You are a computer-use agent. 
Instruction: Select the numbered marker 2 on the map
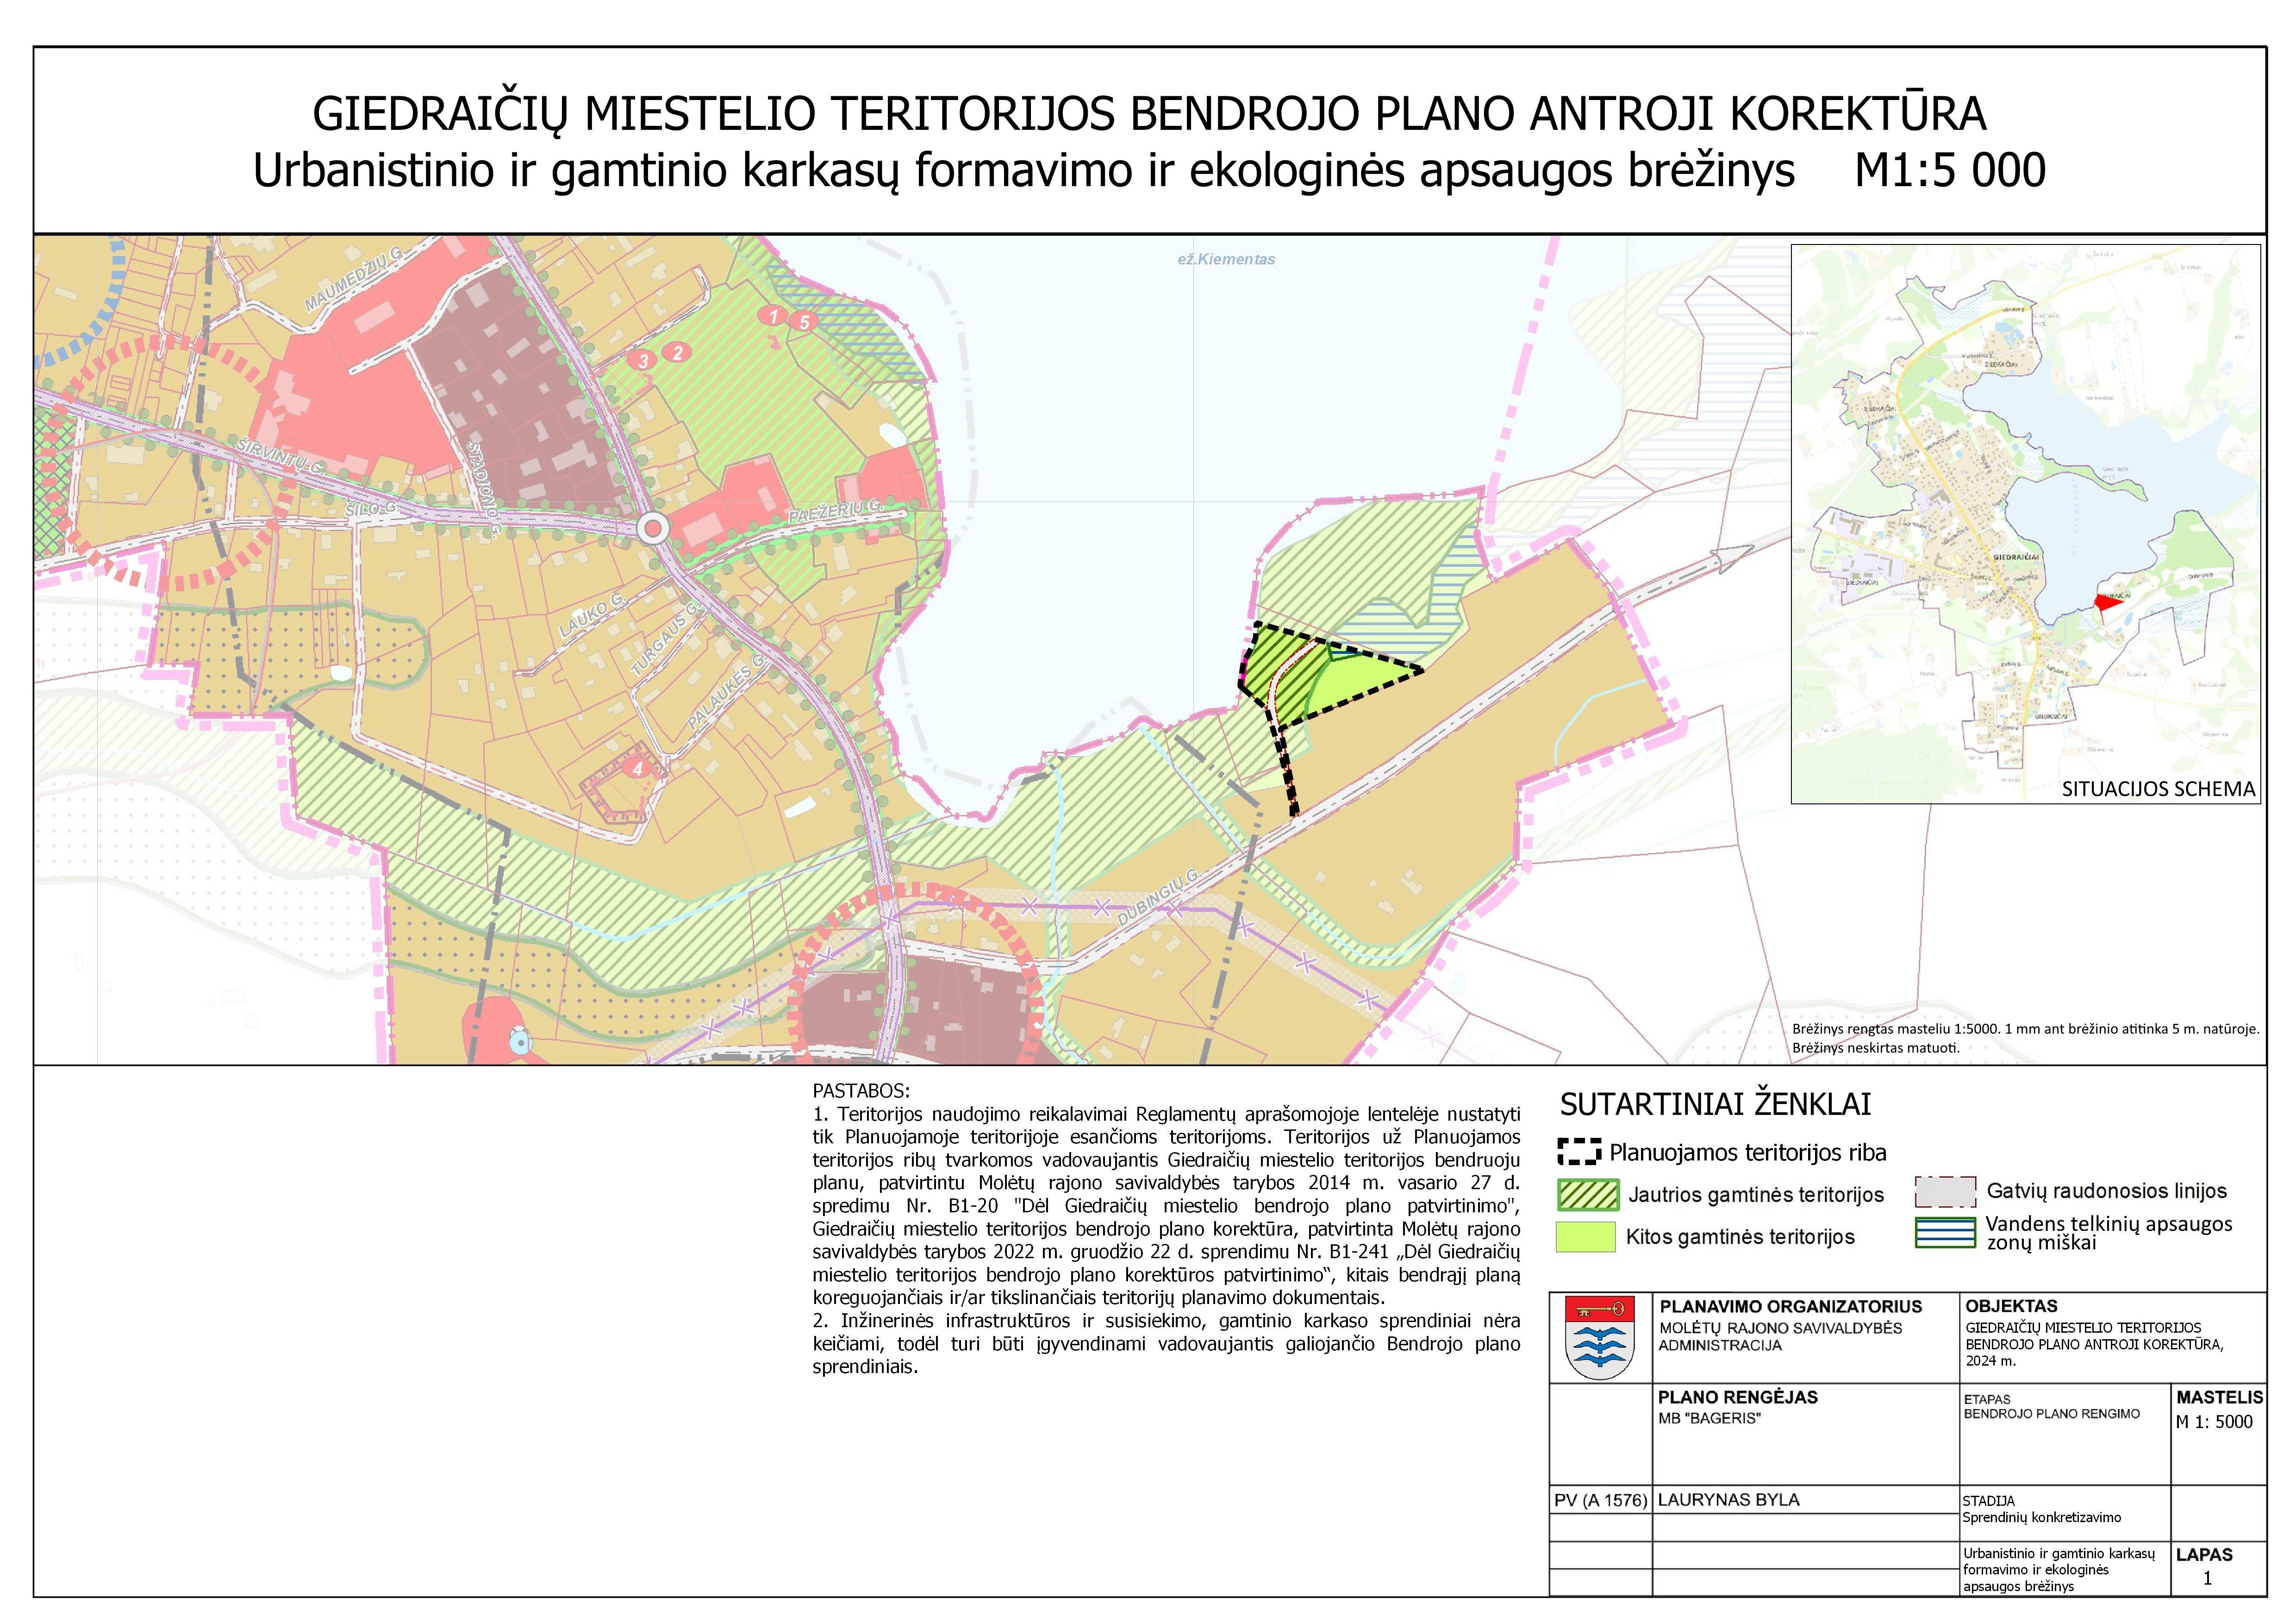[x=678, y=352]
